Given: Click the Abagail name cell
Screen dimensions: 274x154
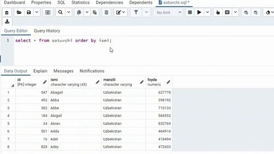Looking at the screenshot, I should tap(75, 92).
